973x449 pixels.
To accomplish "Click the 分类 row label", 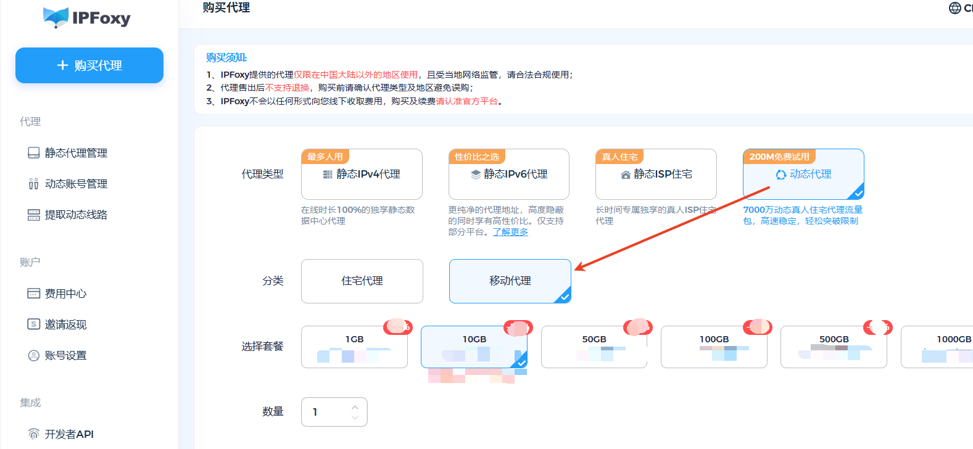I will click(x=273, y=281).
